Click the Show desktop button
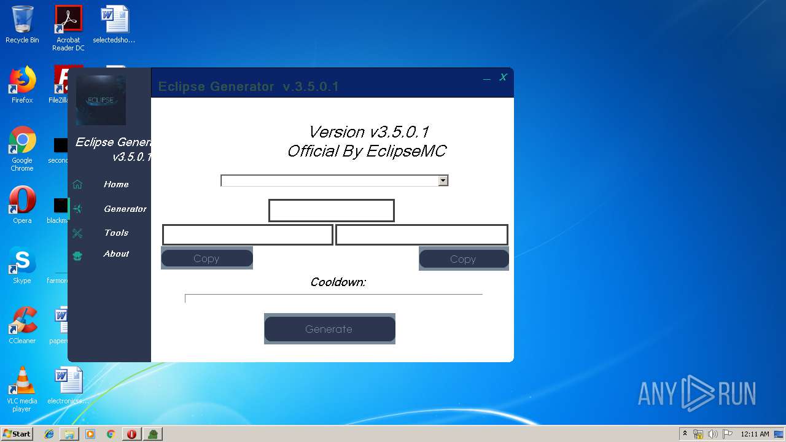Image resolution: width=786 pixels, height=442 pixels. pyautogui.click(x=779, y=434)
